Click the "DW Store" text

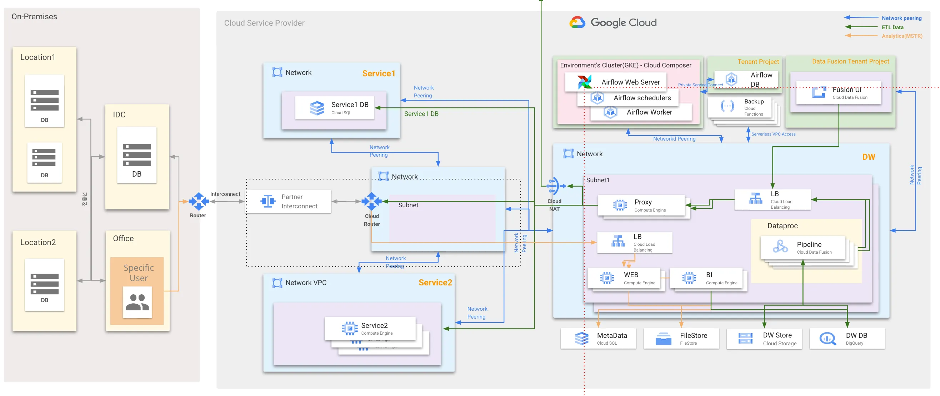coord(777,335)
